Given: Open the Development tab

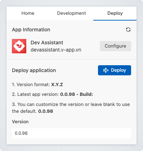Looking at the screenshot, I should (x=71, y=13).
